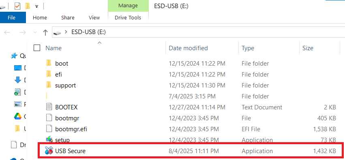The width and height of the screenshot is (345, 160).
Task: Expand the address bar root chevron
Action: point(66,32)
